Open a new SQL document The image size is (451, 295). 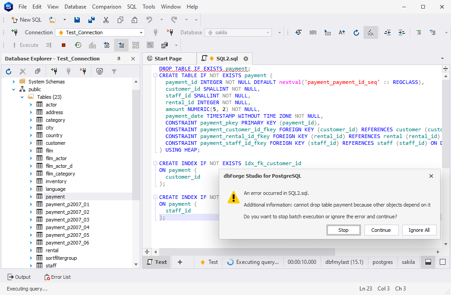(x=26, y=20)
